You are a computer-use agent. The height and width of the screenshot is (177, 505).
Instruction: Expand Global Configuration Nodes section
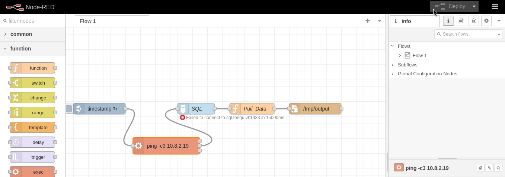click(x=392, y=74)
